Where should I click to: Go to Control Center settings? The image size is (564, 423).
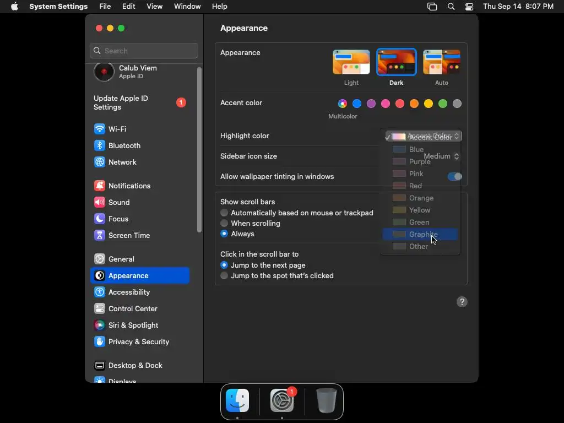pyautogui.click(x=139, y=308)
